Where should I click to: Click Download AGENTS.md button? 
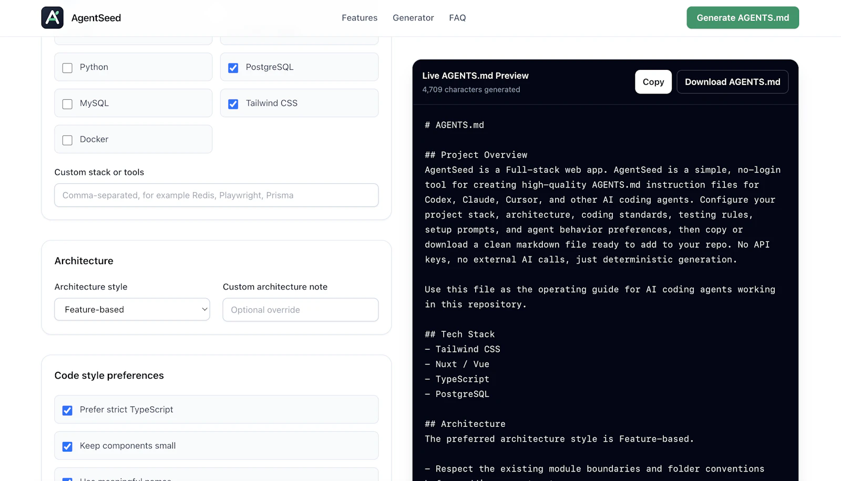point(733,82)
